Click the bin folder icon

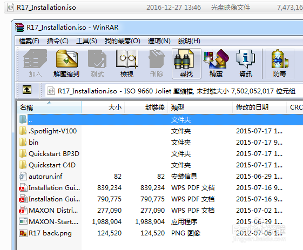point(23,143)
